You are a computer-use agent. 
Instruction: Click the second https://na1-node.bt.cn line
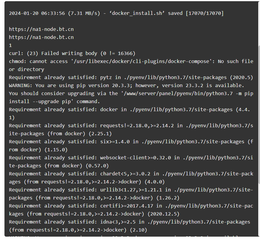tap(41, 37)
